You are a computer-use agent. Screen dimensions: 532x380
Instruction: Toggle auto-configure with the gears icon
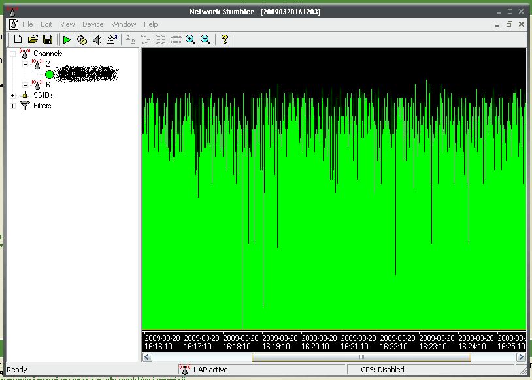[x=82, y=40]
